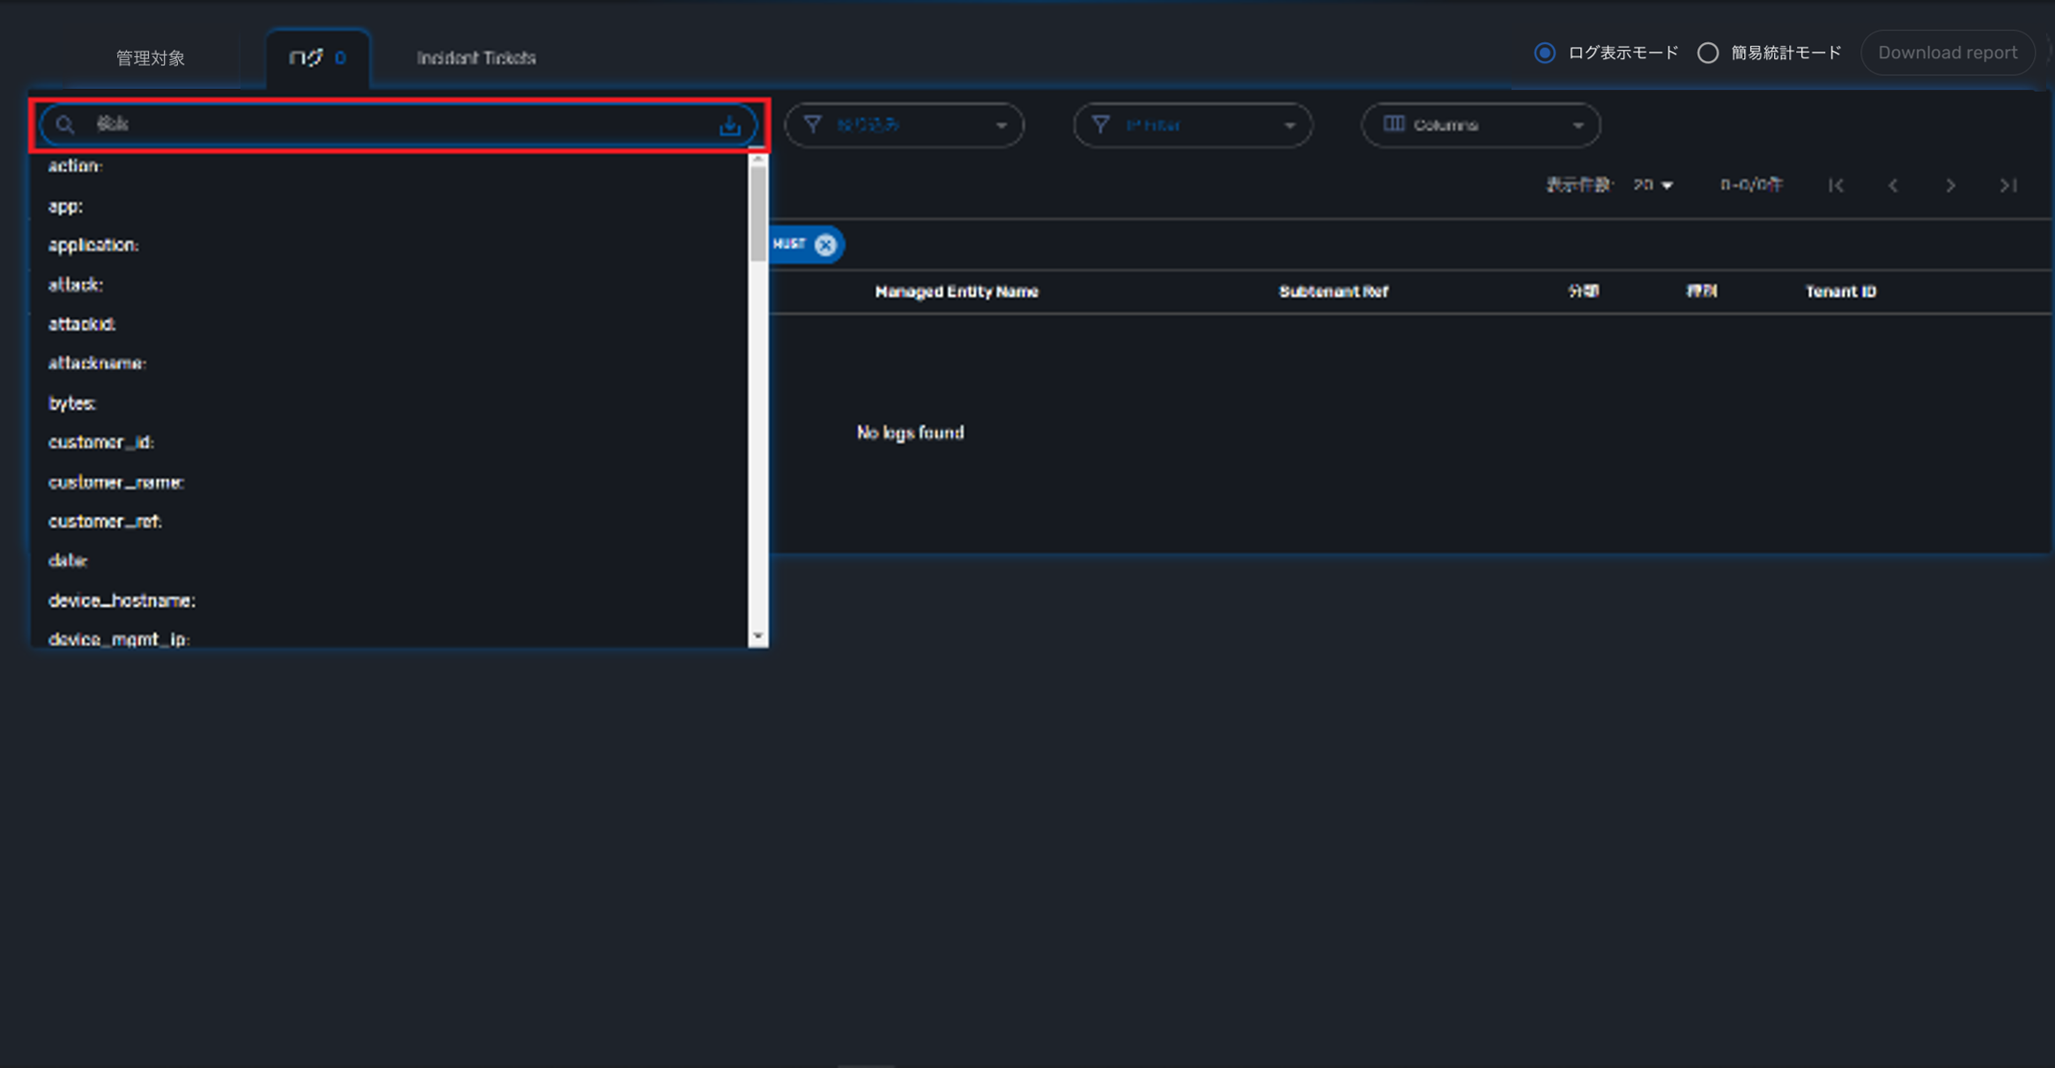Click the suggestion list scrollbar down arrow

(x=758, y=636)
